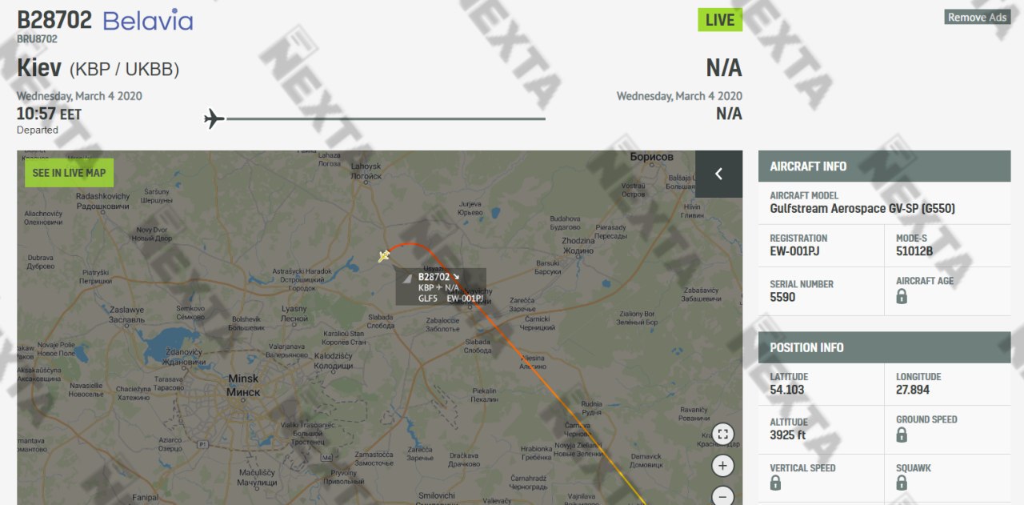Screen dimensions: 1024x505
Task: Click the Remove Ads button
Action: pyautogui.click(x=978, y=17)
